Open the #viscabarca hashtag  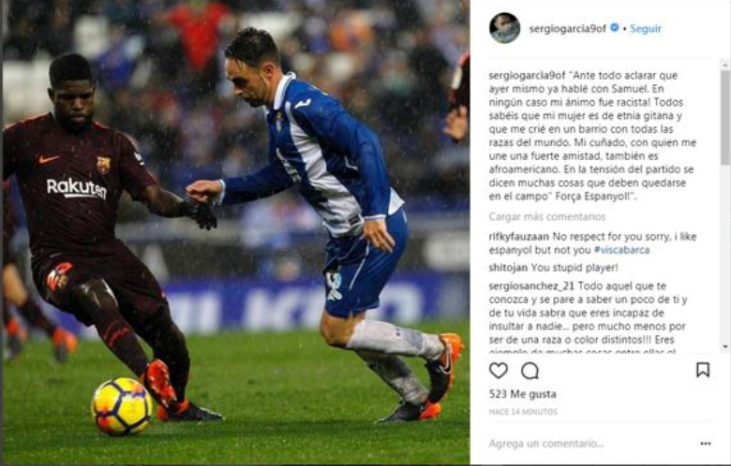pyautogui.click(x=621, y=250)
